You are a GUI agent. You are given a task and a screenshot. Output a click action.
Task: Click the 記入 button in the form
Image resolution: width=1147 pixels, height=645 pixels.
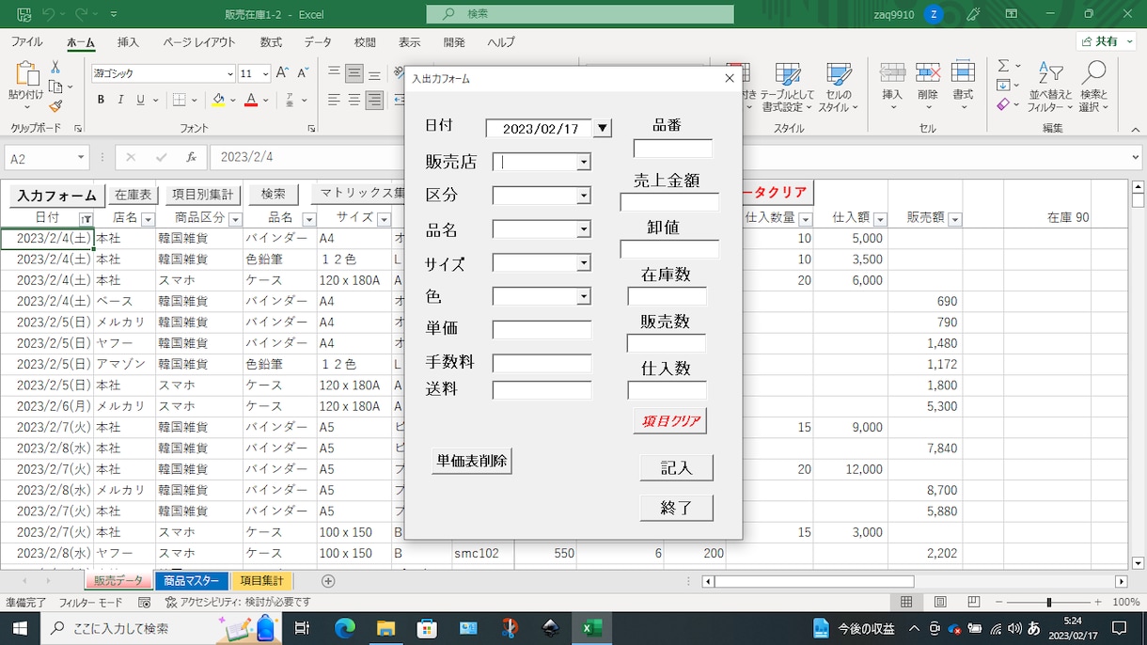point(676,467)
